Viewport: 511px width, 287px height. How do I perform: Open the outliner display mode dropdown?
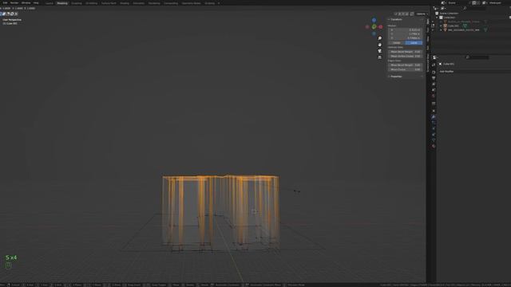click(443, 8)
